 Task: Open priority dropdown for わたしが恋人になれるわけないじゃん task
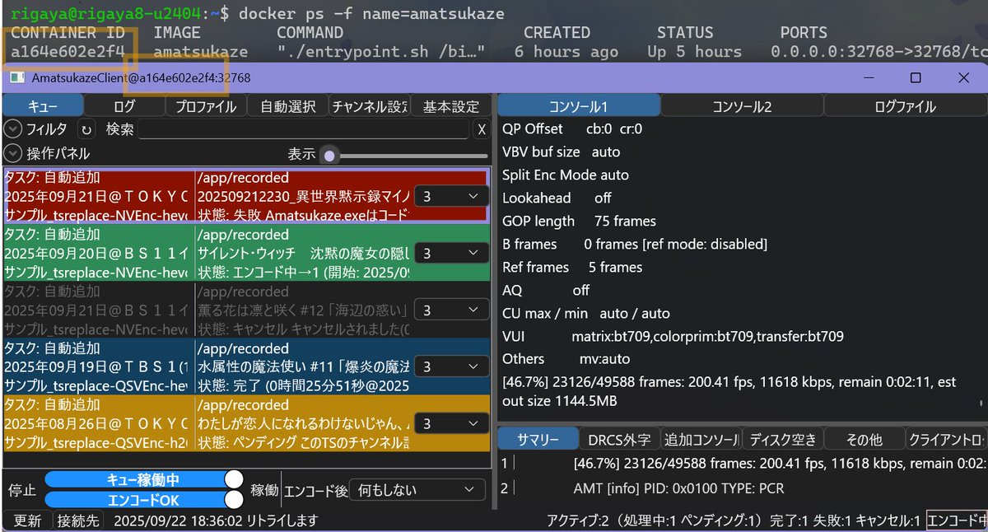450,423
